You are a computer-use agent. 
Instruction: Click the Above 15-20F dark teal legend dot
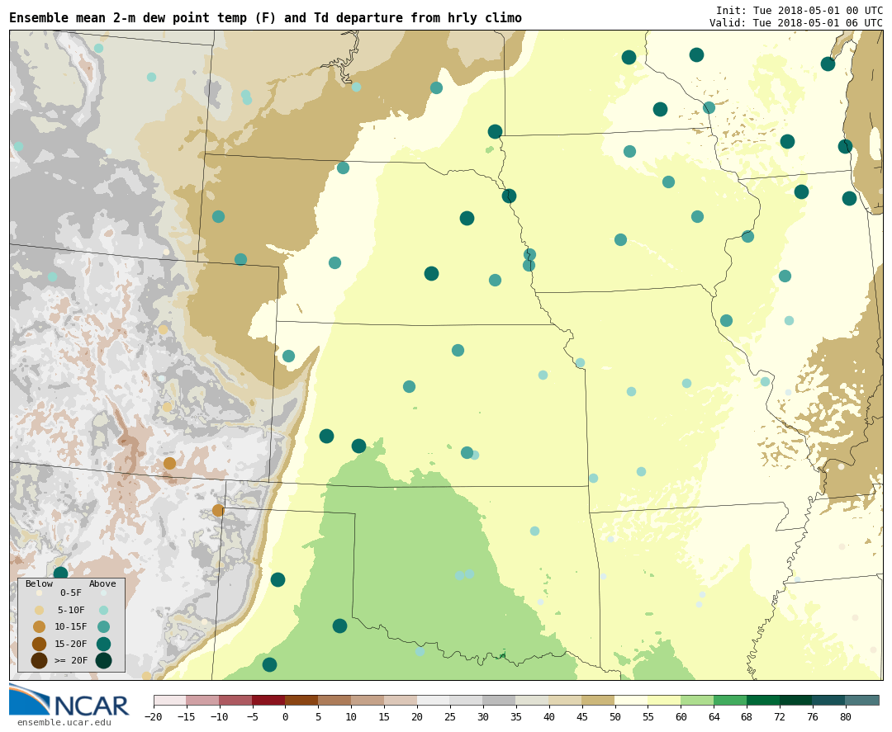click(x=103, y=644)
